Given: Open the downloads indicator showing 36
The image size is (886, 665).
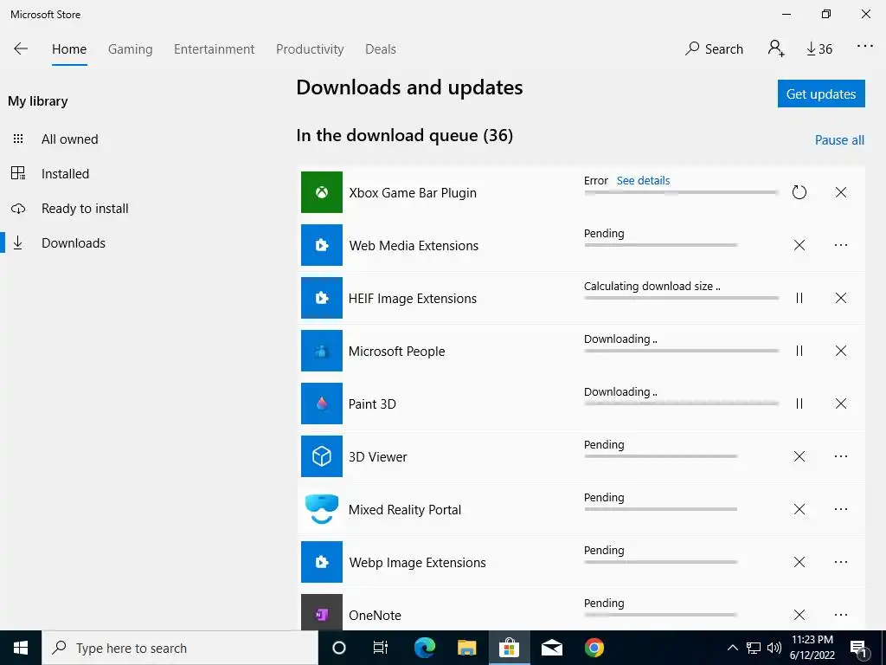Looking at the screenshot, I should click(x=819, y=49).
